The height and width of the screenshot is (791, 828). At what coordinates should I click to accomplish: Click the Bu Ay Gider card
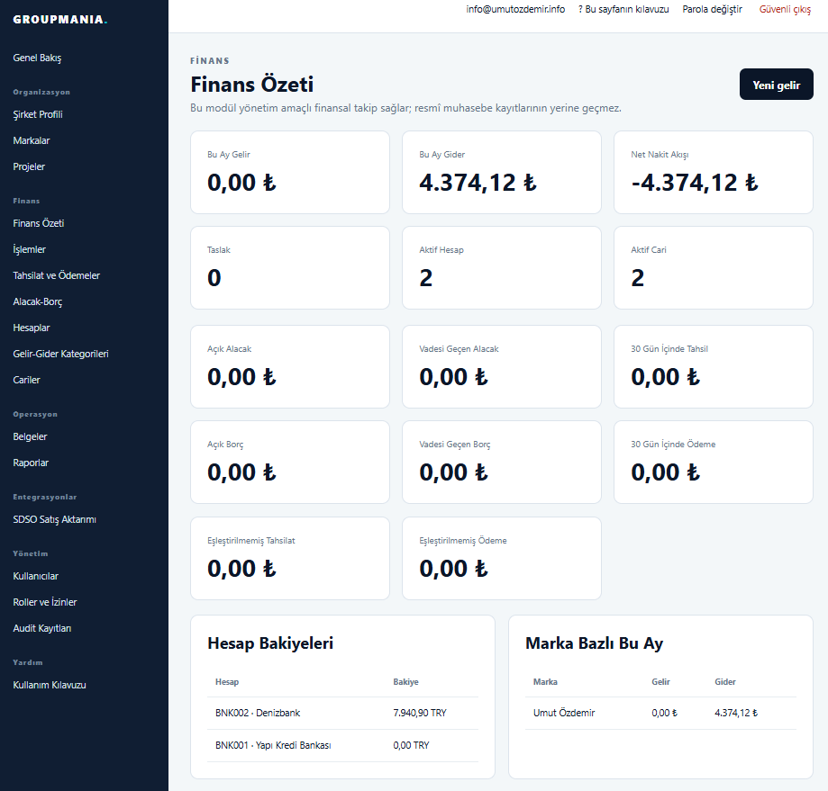coord(502,173)
